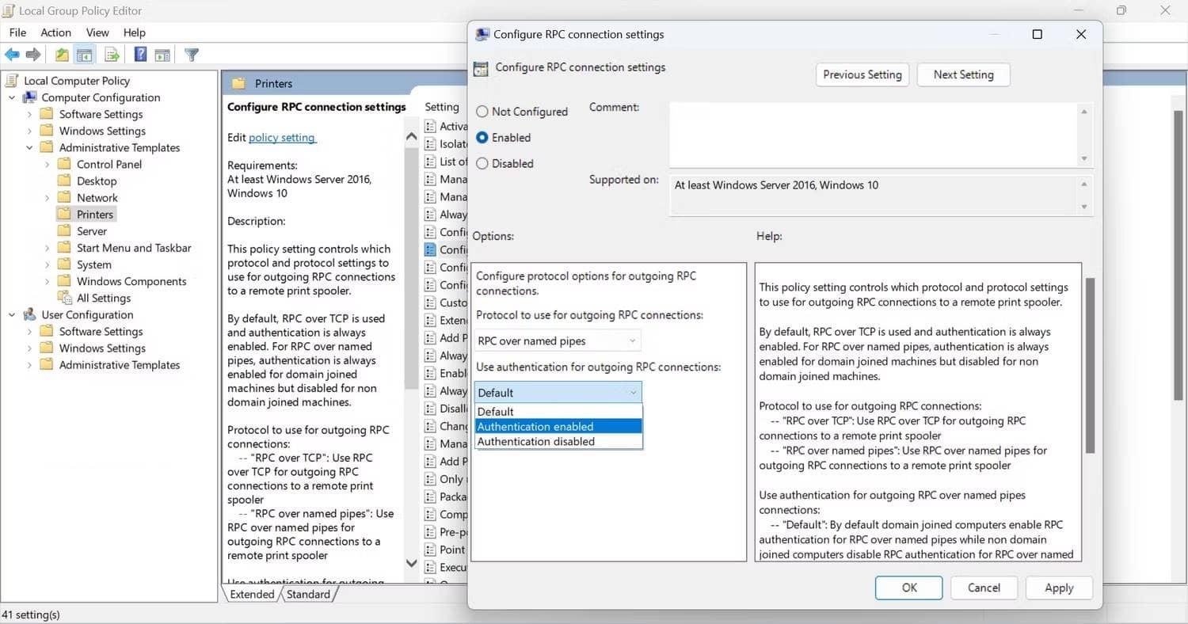Choose 'Authentication disabled' from the open list

[x=558, y=441]
